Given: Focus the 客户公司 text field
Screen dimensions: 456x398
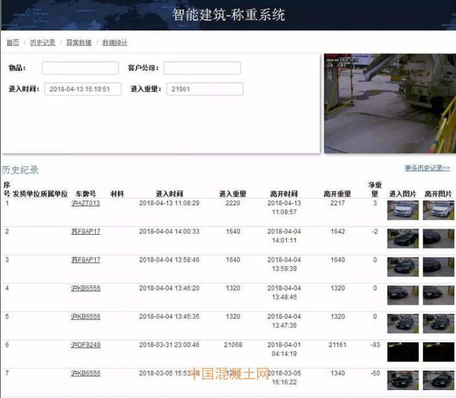Looking at the screenshot, I should click(x=202, y=69).
